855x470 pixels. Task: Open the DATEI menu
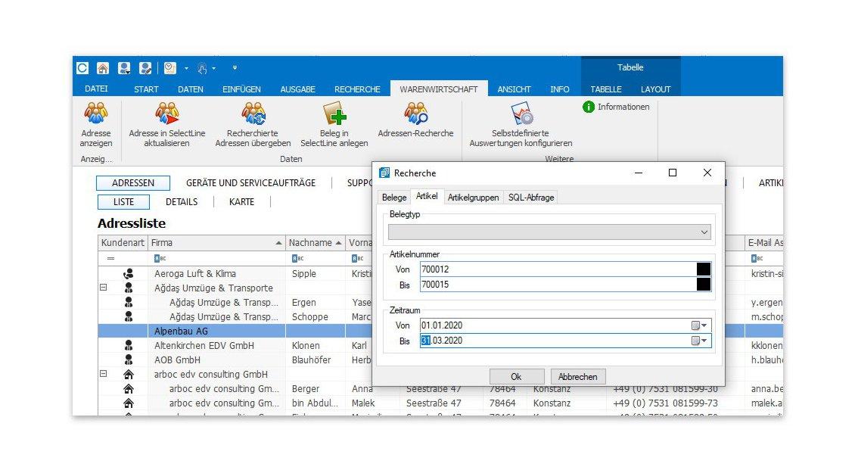pos(96,89)
